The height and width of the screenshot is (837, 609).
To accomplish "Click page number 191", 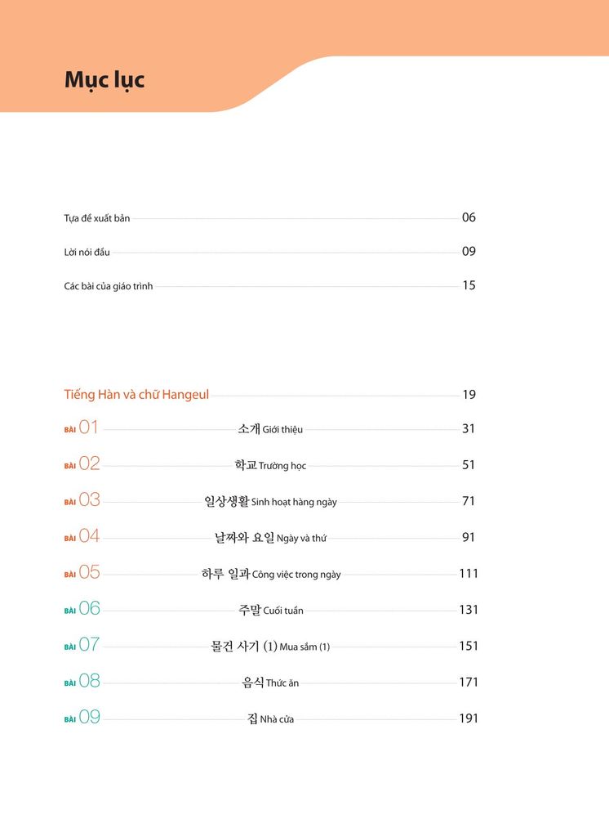I will click(x=468, y=718).
